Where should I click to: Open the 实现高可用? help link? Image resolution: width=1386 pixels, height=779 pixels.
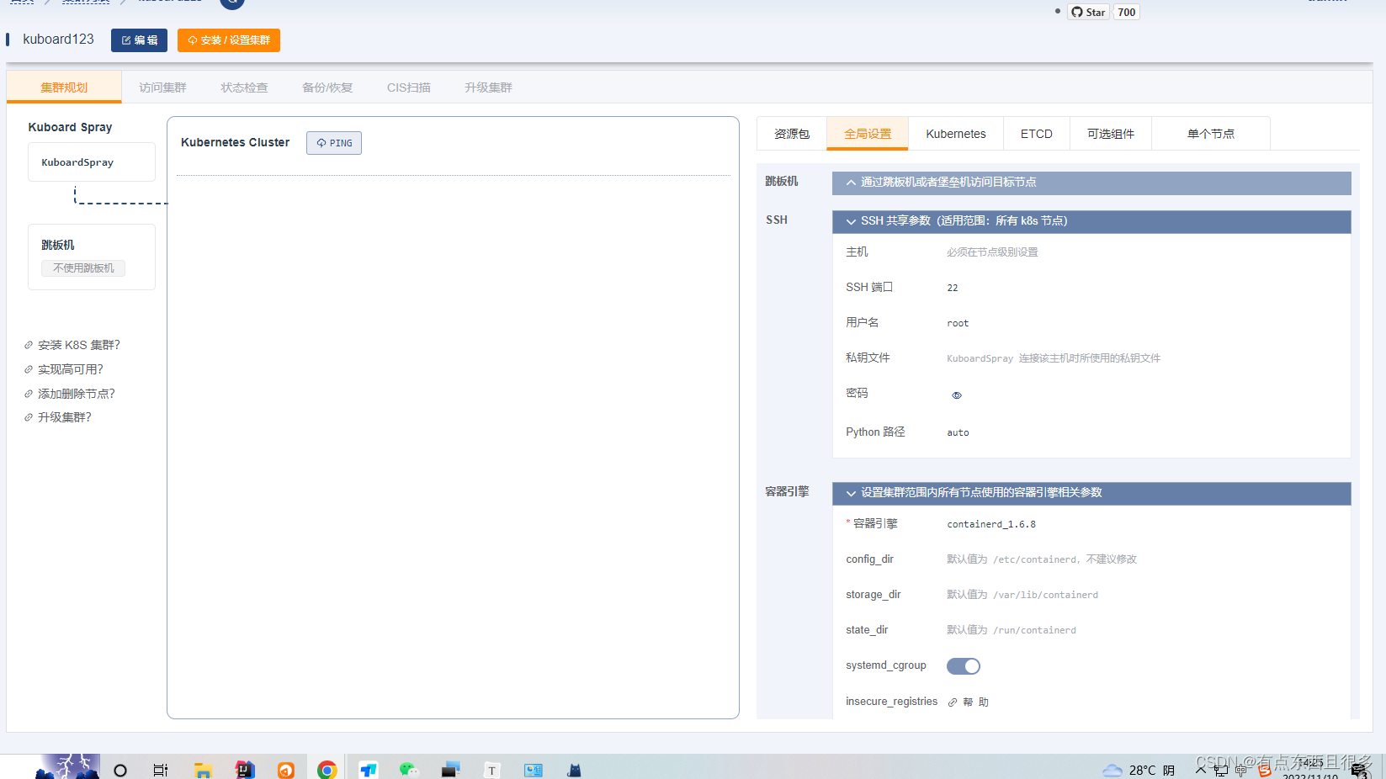pyautogui.click(x=71, y=369)
